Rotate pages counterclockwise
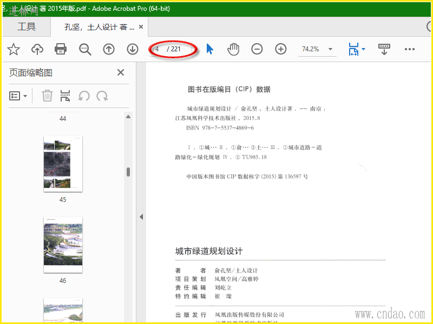Image resolution: width=433 pixels, height=324 pixels. (84, 96)
